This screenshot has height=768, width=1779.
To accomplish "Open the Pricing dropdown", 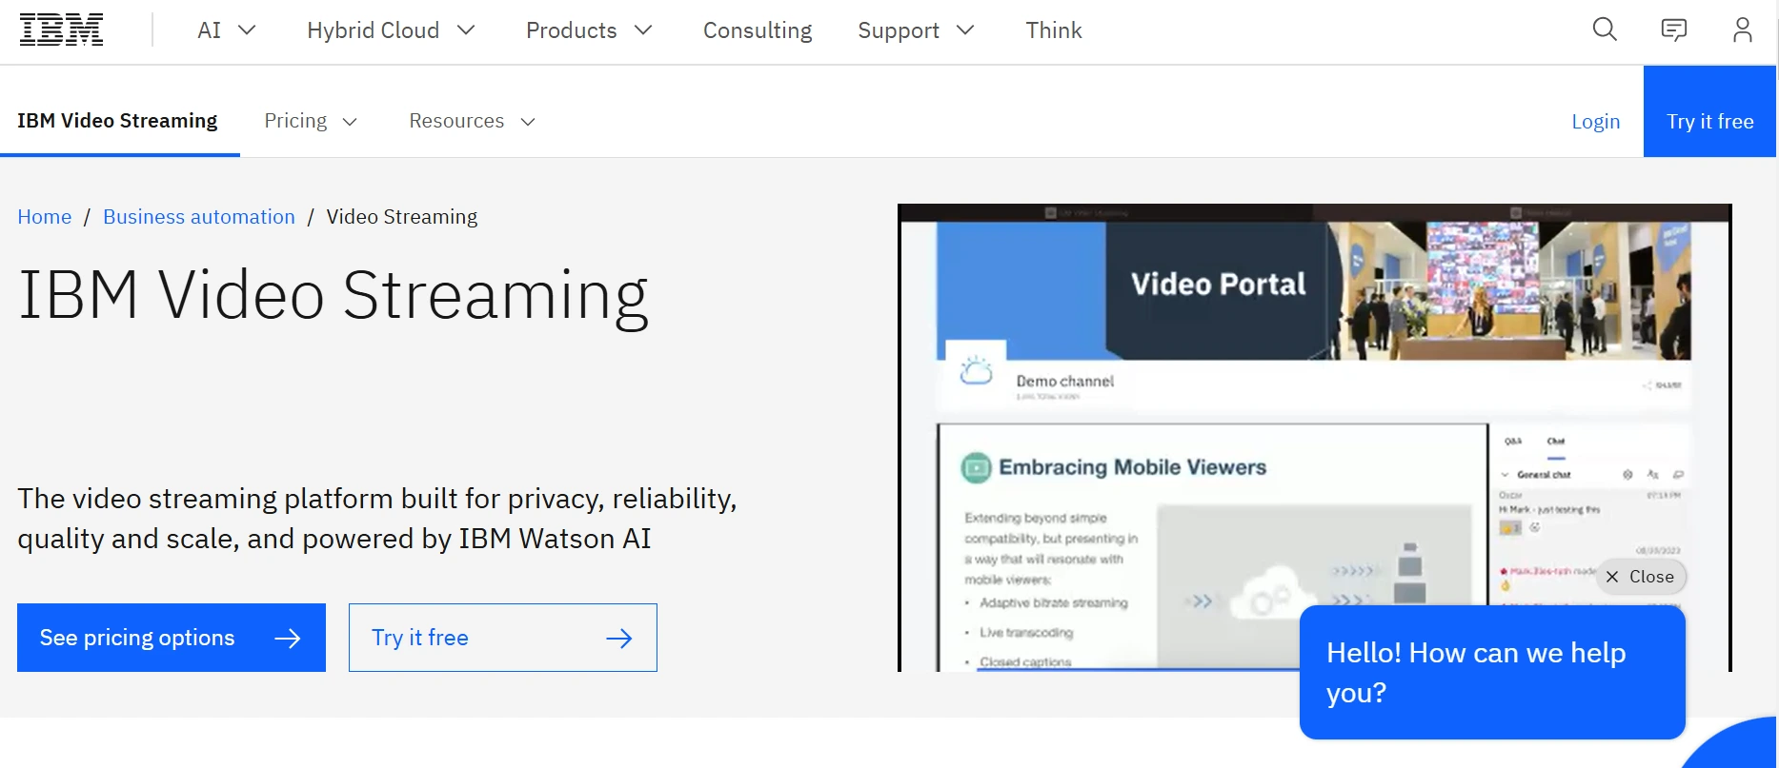I will (311, 121).
